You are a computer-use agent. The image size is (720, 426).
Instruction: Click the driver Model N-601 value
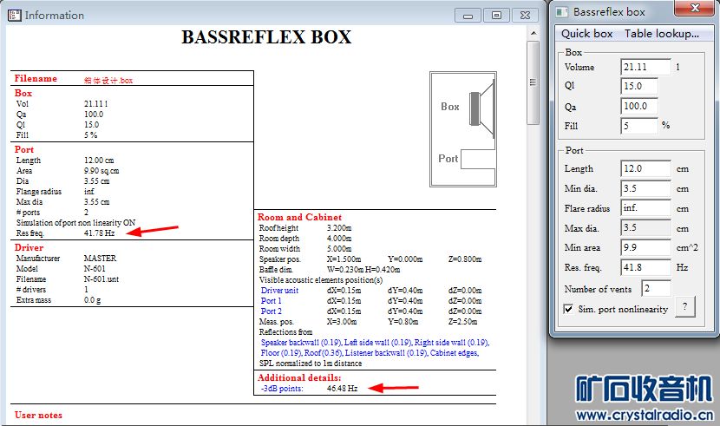(x=95, y=269)
